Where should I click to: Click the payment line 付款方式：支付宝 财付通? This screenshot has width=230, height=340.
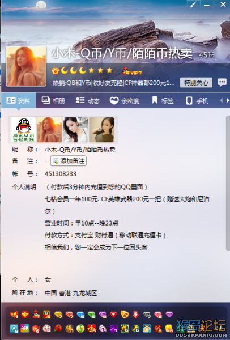point(105,235)
